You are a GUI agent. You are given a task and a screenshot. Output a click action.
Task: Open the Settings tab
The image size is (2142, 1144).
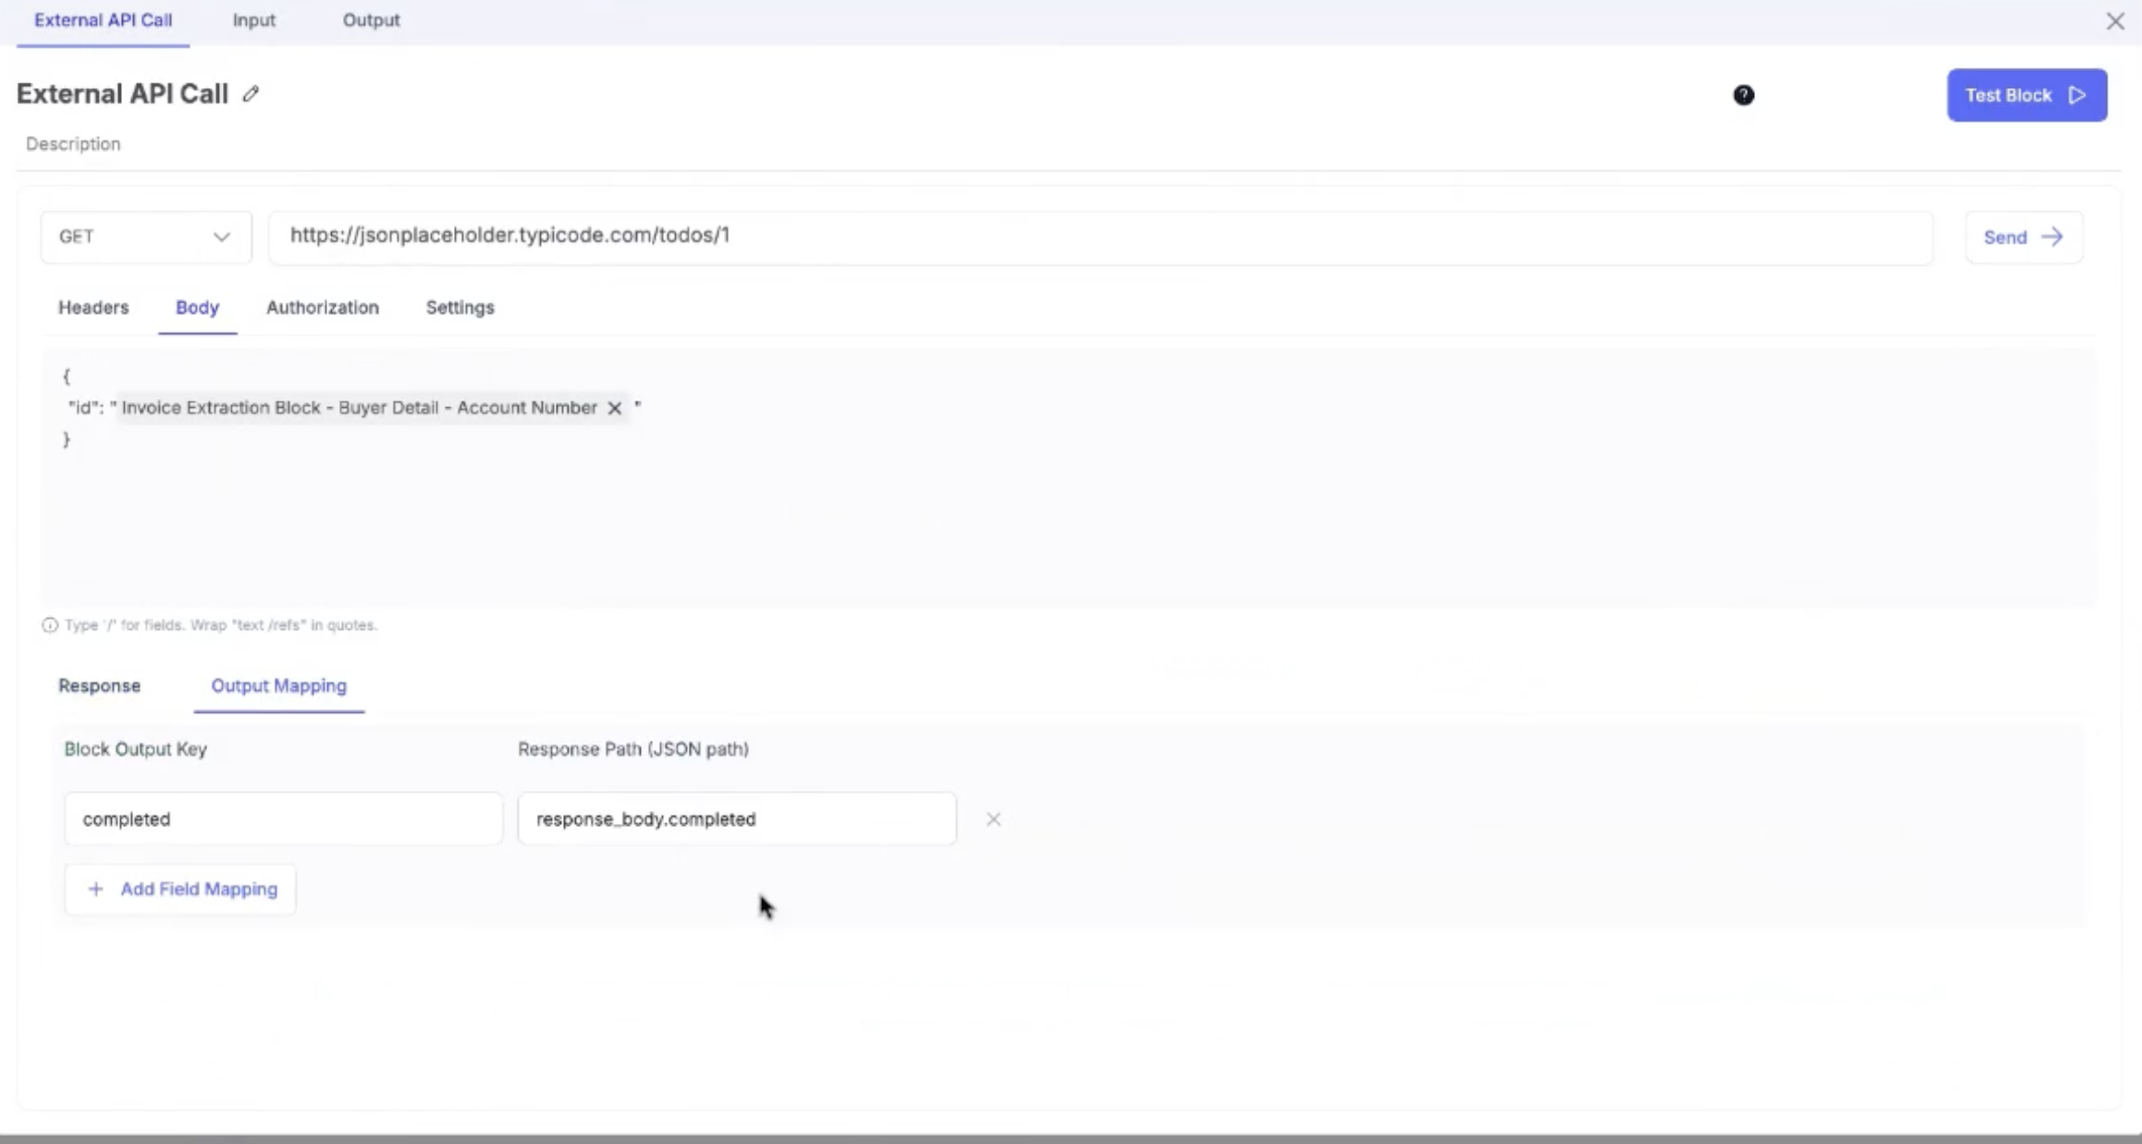click(x=459, y=308)
